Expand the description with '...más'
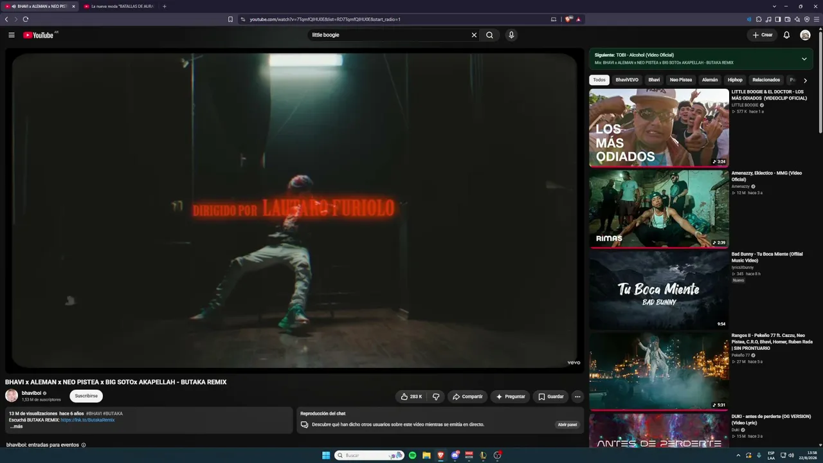 pyautogui.click(x=16, y=426)
